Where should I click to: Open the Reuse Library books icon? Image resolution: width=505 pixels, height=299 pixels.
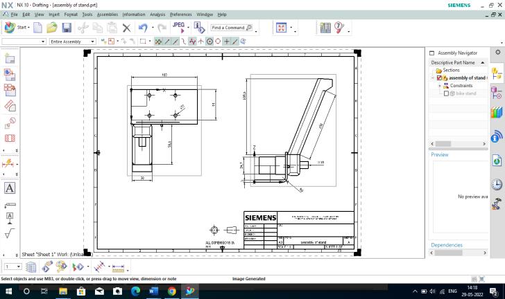[x=497, y=114]
